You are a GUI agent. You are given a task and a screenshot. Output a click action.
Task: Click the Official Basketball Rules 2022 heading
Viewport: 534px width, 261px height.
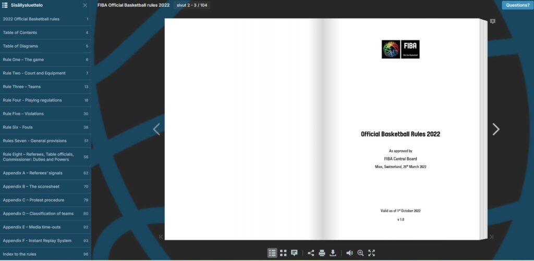400,134
